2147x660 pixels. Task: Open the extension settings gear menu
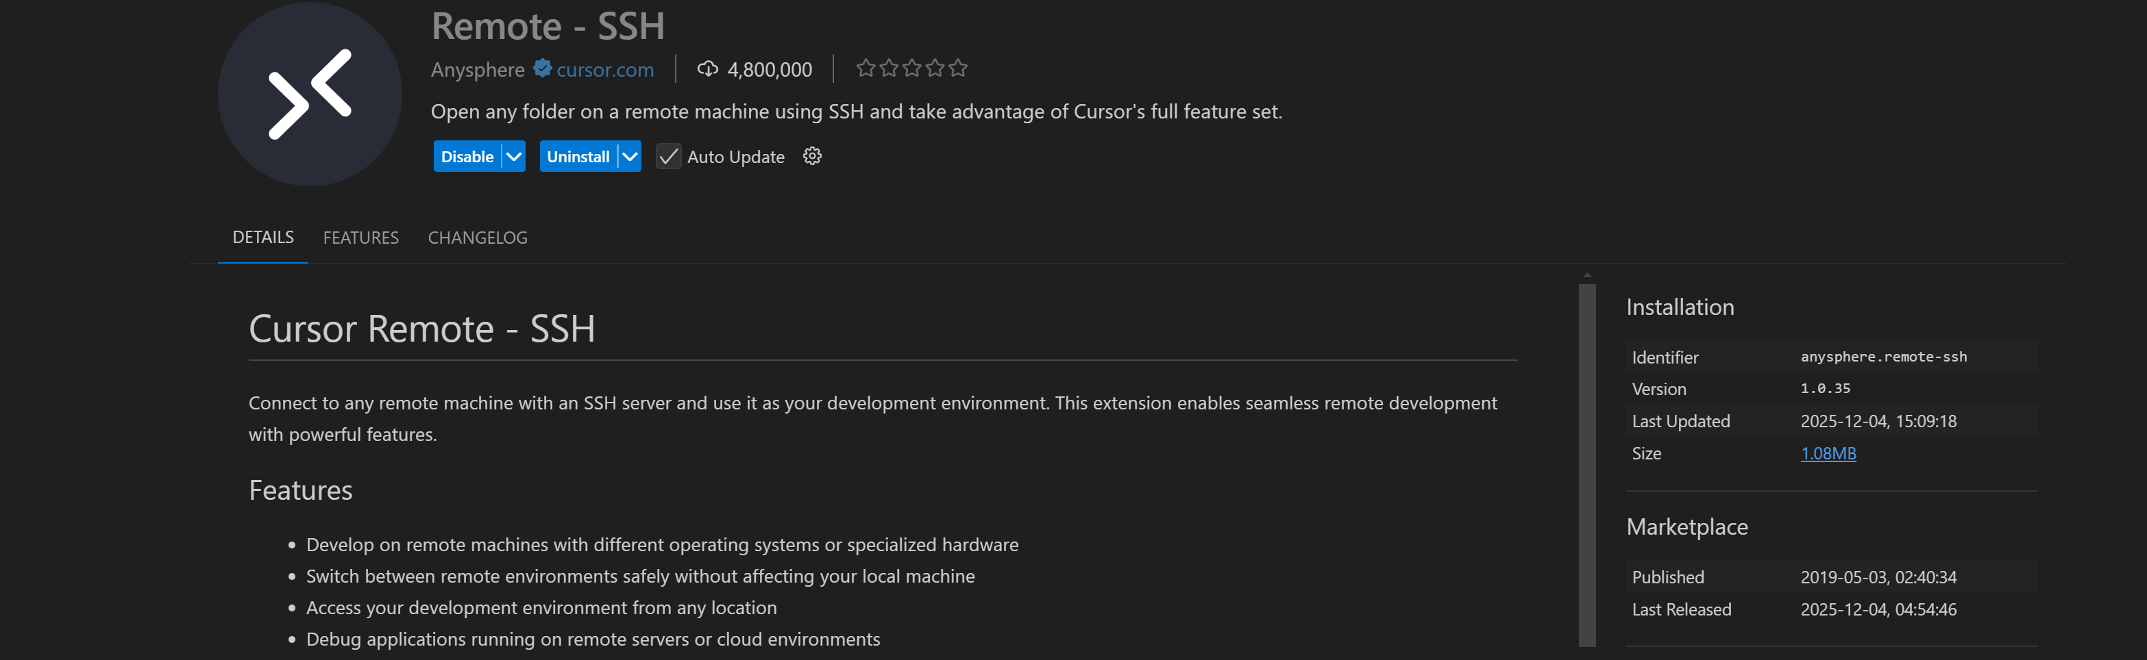[x=812, y=157]
